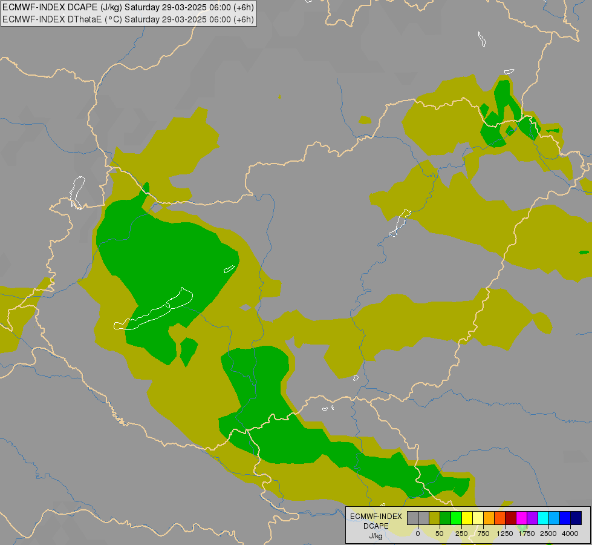Click the legend value '50'
592x545 pixels.
440,533
